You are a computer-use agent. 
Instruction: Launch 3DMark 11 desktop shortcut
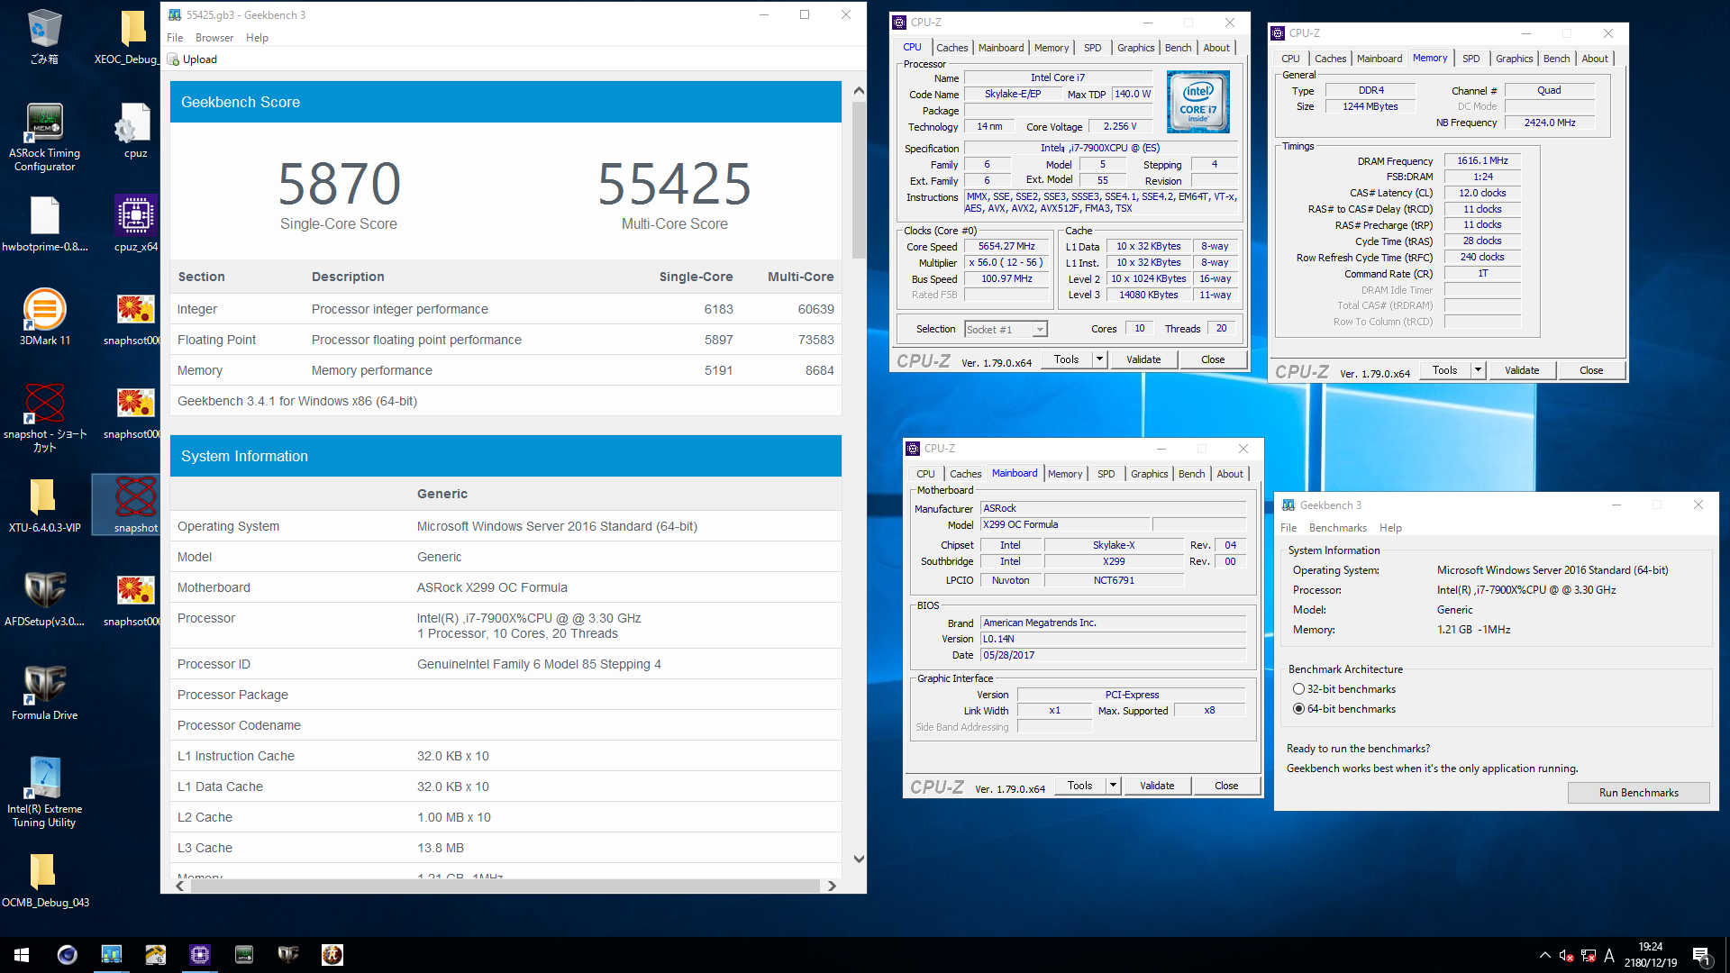tap(44, 318)
